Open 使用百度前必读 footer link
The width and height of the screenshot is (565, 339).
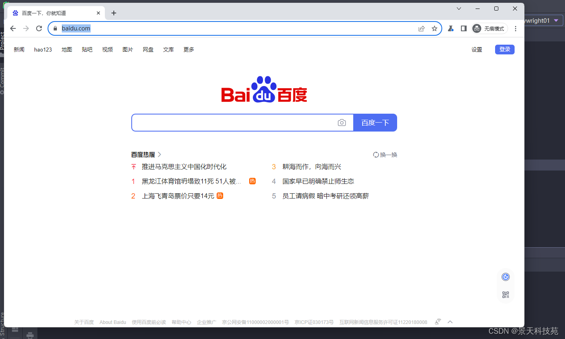[149, 322]
